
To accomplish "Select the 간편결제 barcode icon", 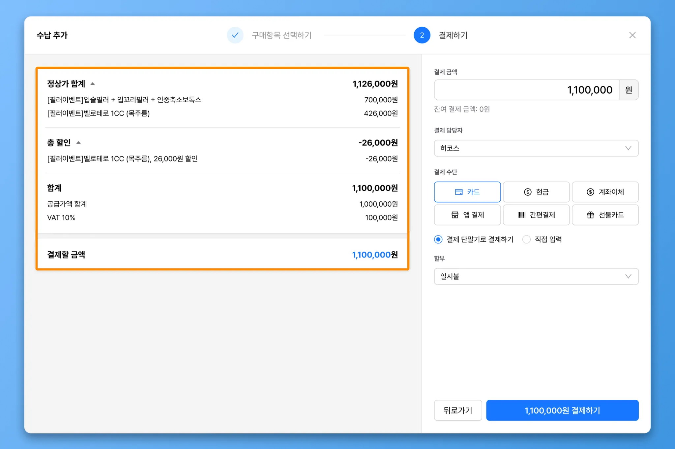I will (521, 215).
